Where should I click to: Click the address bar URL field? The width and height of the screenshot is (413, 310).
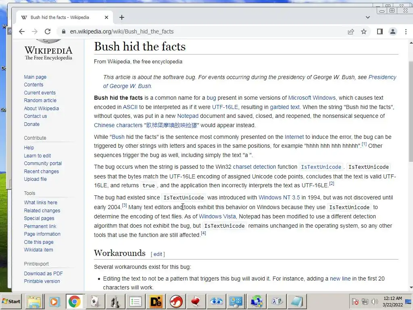205,31
